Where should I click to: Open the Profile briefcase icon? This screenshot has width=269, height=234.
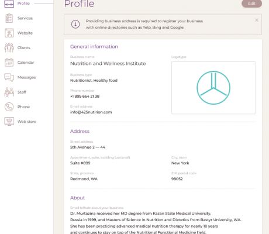coord(9,4)
